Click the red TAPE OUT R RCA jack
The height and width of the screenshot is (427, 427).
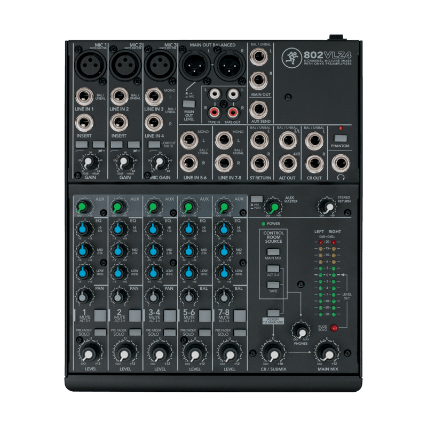(x=232, y=112)
